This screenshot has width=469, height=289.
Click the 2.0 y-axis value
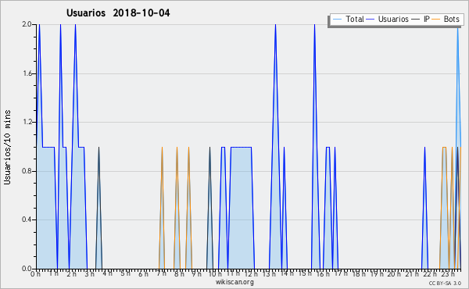tap(27, 24)
